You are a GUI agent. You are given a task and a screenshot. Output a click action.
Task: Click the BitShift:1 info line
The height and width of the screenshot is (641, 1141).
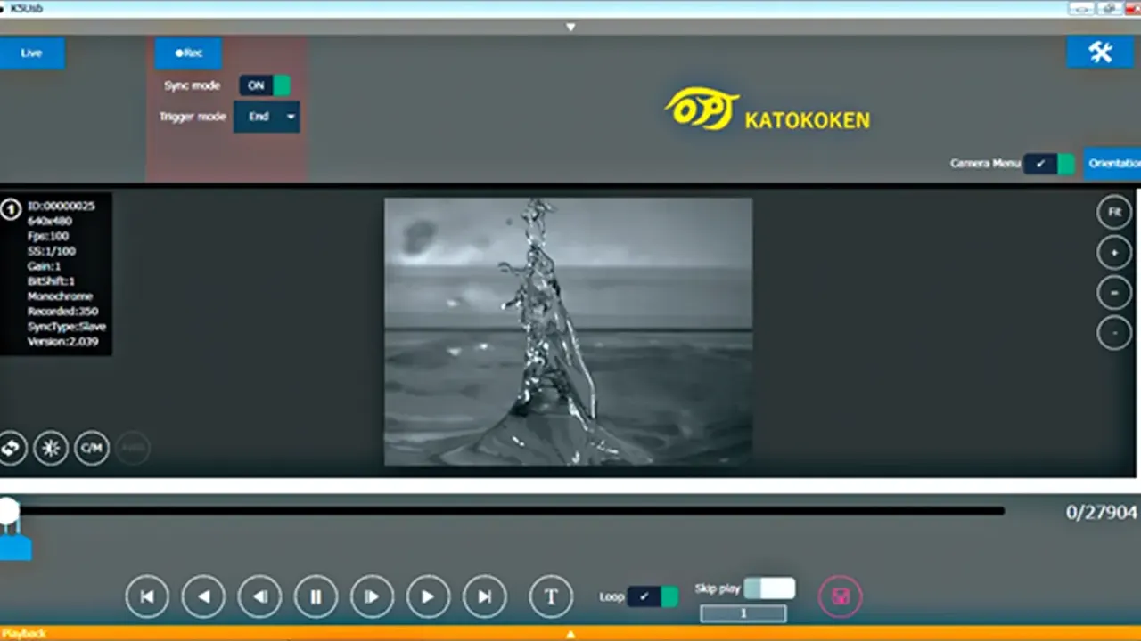(52, 281)
